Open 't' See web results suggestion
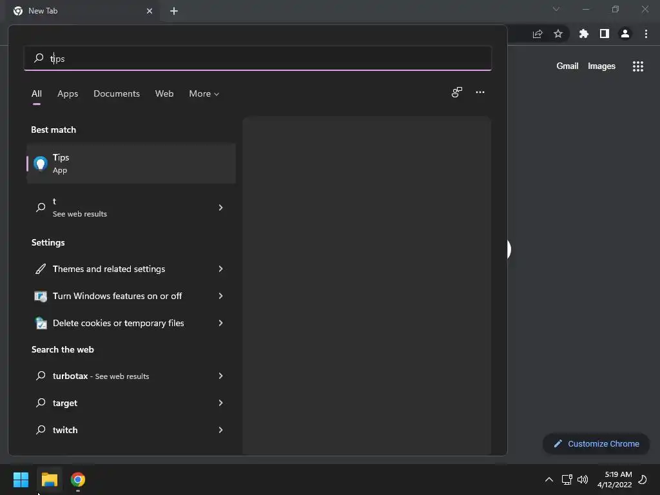This screenshot has width=660, height=495. (x=131, y=207)
